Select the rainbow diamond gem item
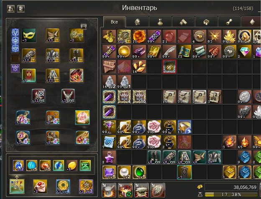Image resolution: width=261 pixels, height=199 pixels. 244,52
